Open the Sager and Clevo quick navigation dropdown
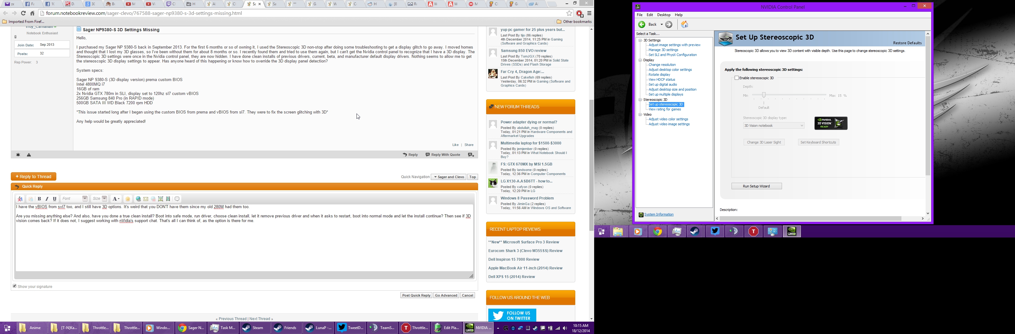This screenshot has width=1015, height=334. point(448,177)
